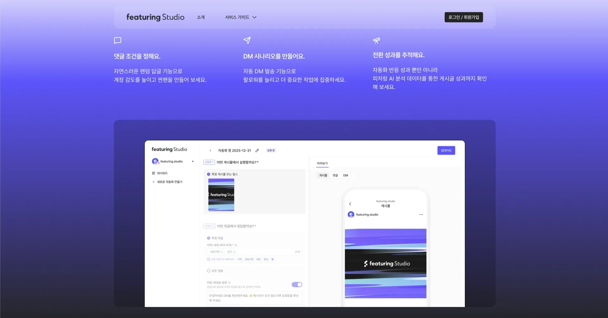Select the 특정 댓글 radio button

tap(209, 238)
